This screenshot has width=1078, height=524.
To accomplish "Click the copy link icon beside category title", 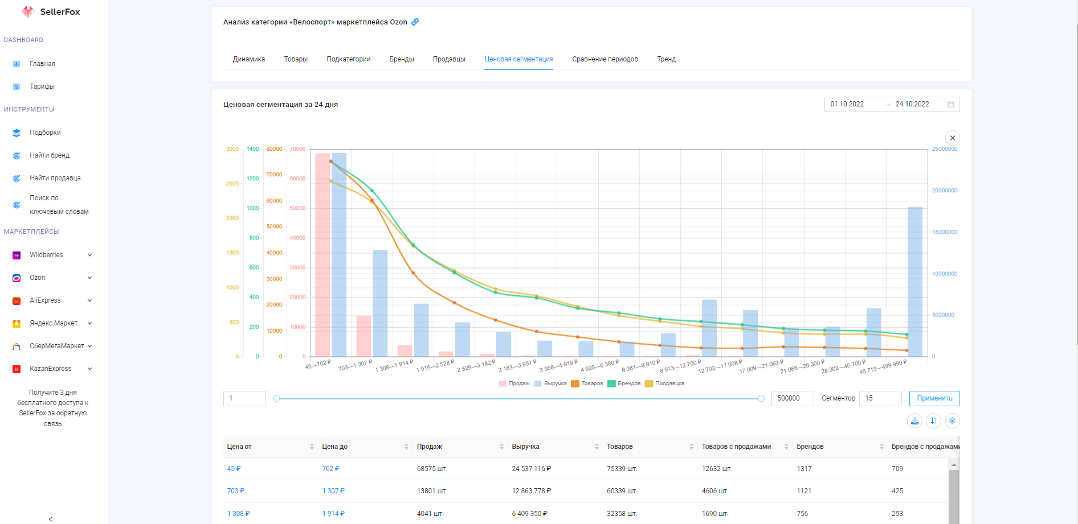I will [415, 22].
